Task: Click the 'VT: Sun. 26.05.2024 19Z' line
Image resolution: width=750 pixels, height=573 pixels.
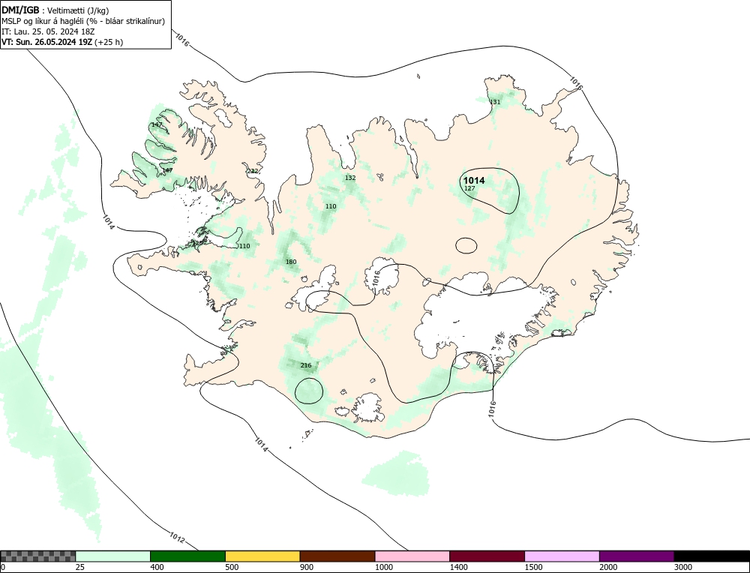Action: point(62,42)
